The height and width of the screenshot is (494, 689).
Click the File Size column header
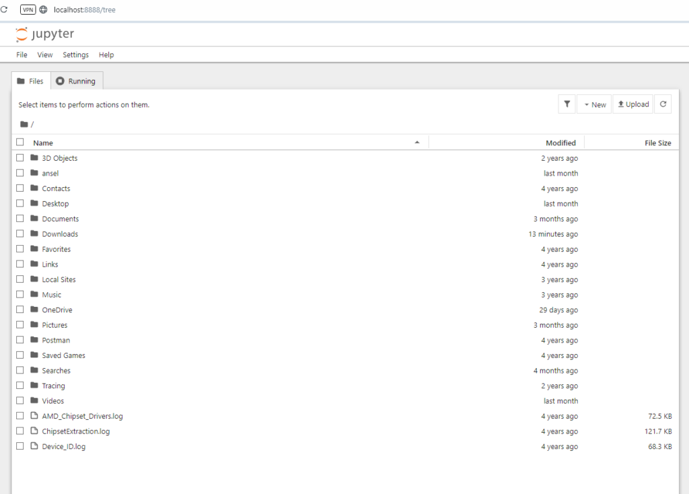[x=657, y=143]
